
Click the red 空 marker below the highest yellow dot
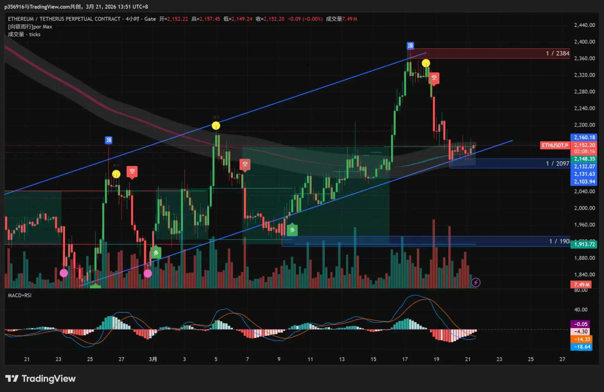[x=434, y=78]
